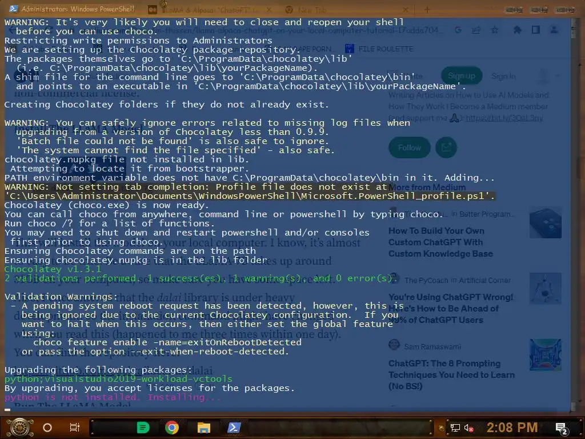The width and height of the screenshot is (585, 439).
Task: Click Sam Ramaswami's avatar picture
Action: point(394,345)
